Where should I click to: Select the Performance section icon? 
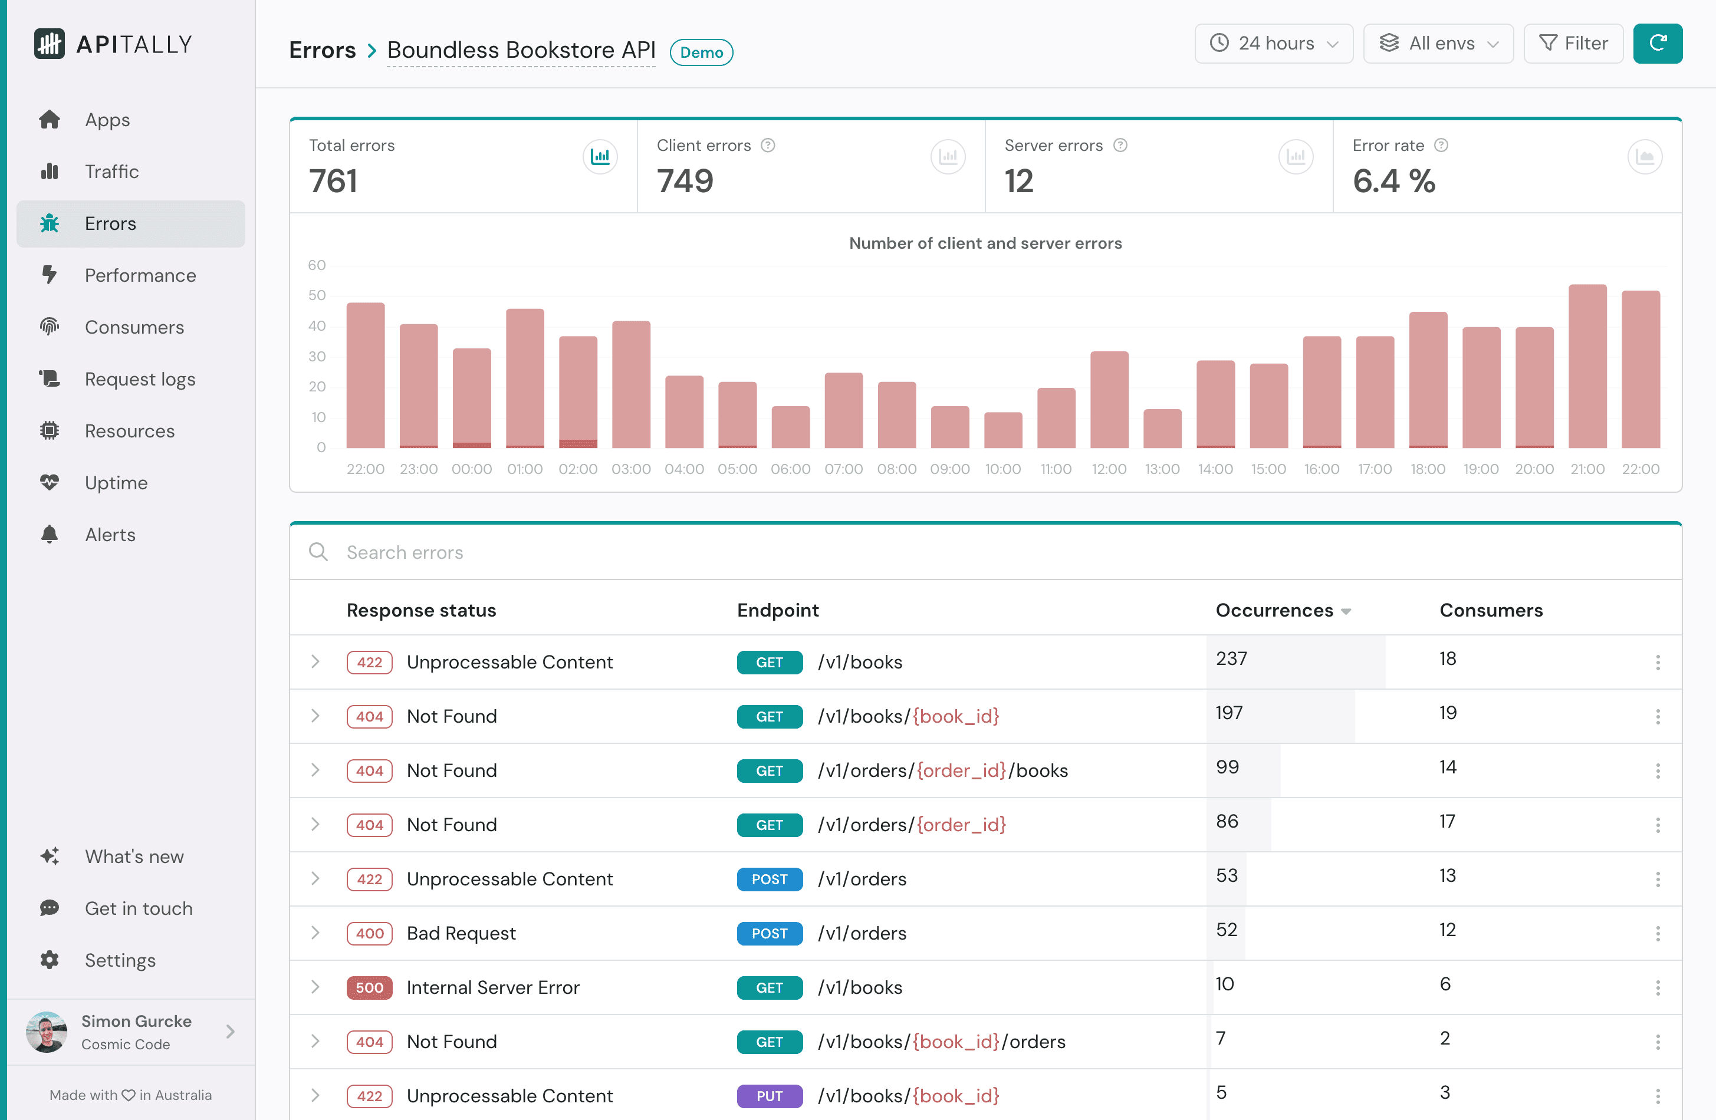pyautogui.click(x=50, y=275)
